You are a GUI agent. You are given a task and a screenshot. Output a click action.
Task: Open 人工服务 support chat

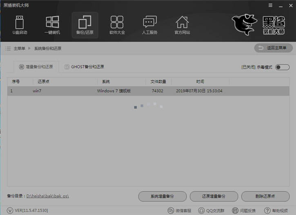[150, 24]
